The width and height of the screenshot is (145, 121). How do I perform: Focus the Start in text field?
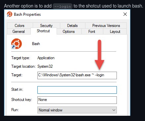coord(77,90)
